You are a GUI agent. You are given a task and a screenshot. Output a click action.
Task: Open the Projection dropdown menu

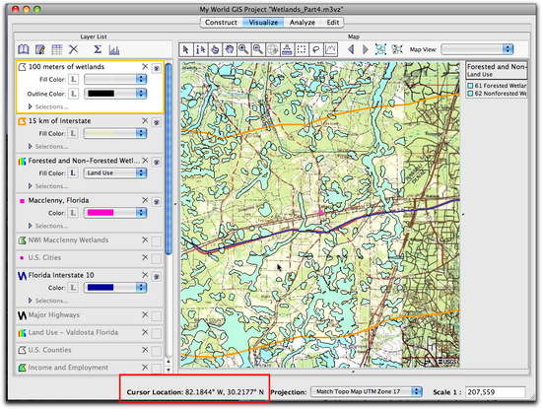pyautogui.click(x=367, y=391)
